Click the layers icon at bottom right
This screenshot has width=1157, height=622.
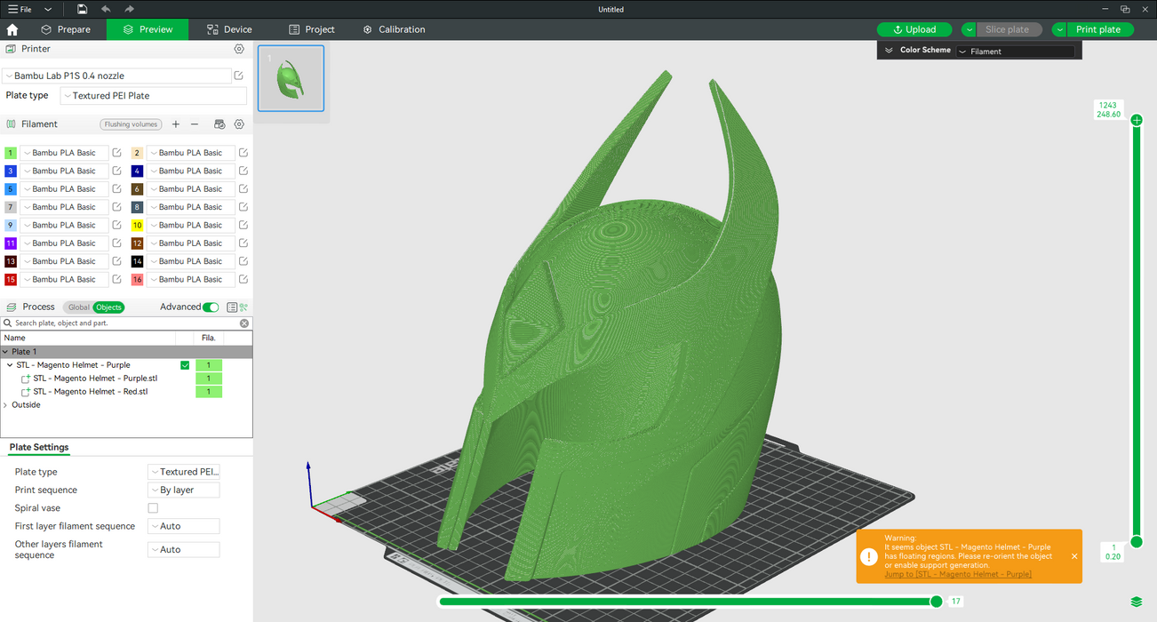point(1137,602)
